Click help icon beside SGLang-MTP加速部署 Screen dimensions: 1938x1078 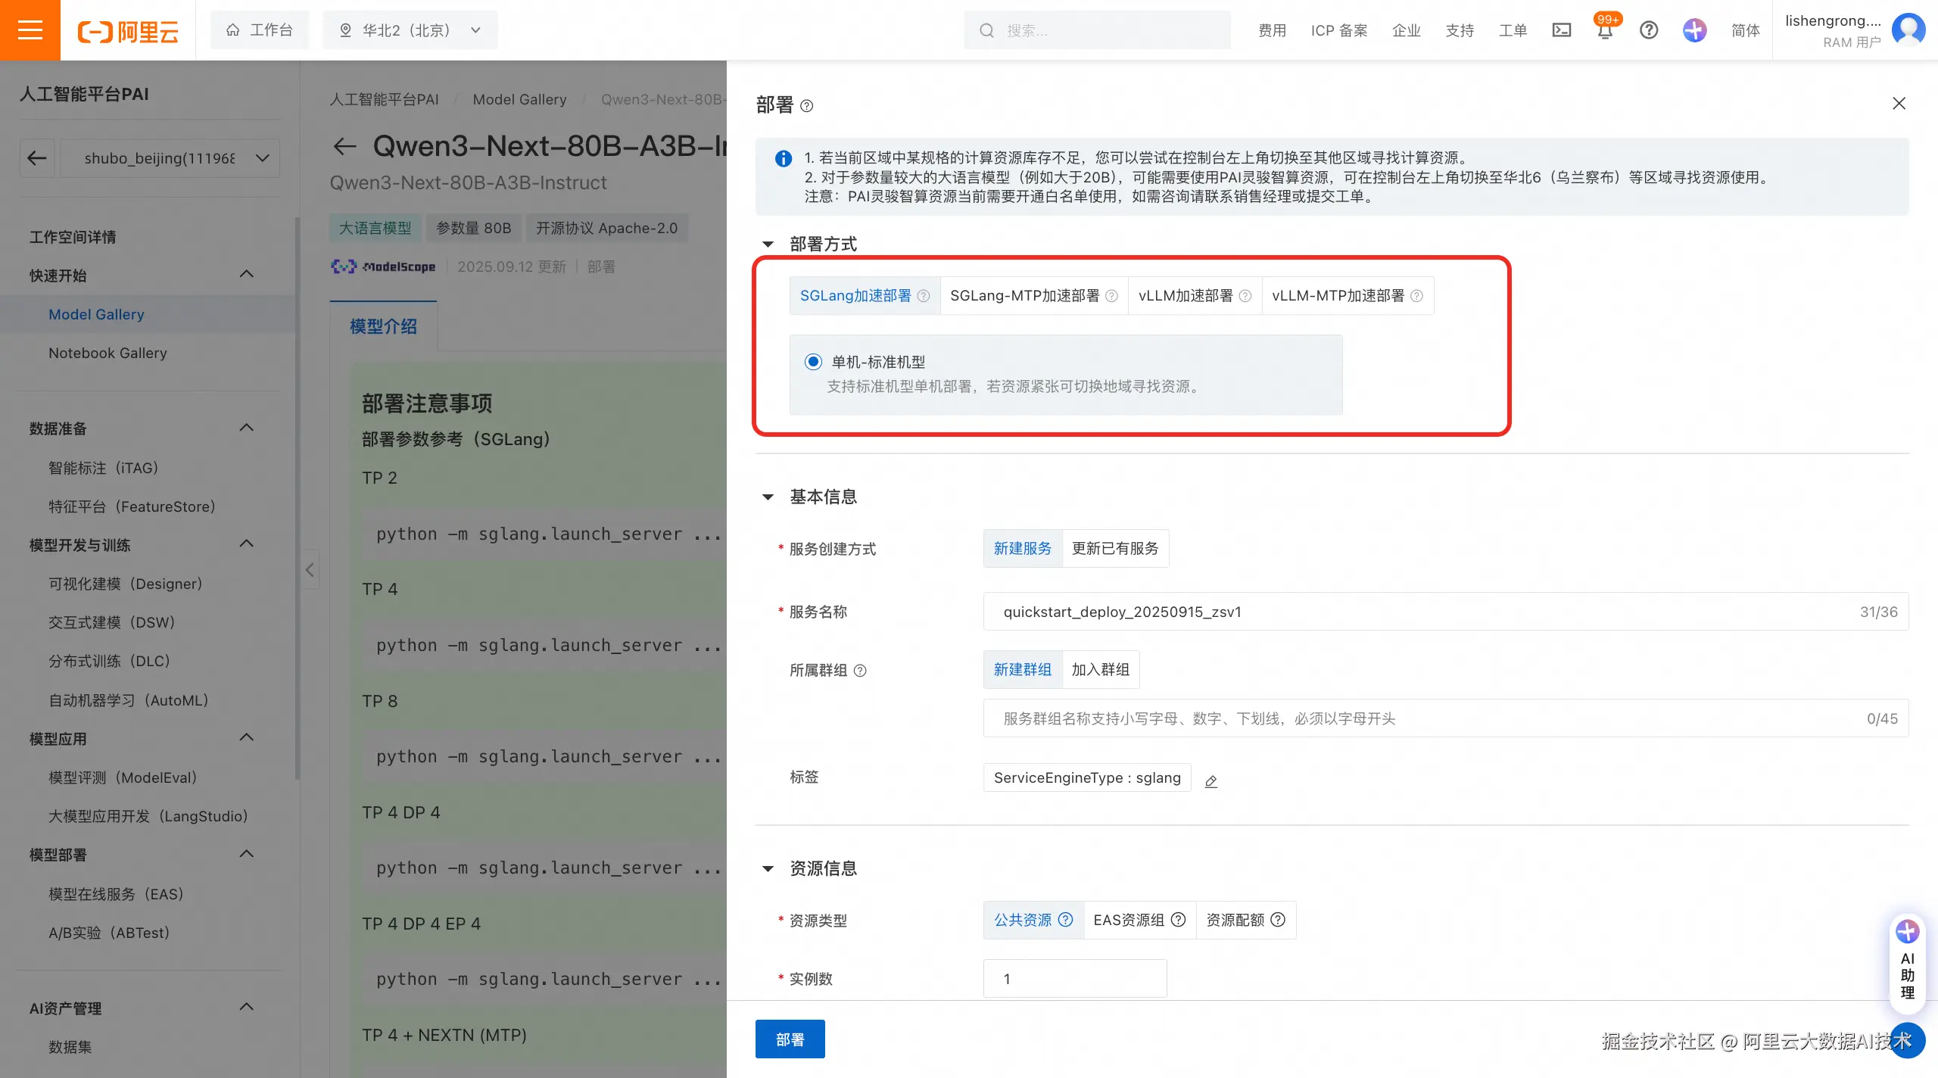click(1111, 296)
